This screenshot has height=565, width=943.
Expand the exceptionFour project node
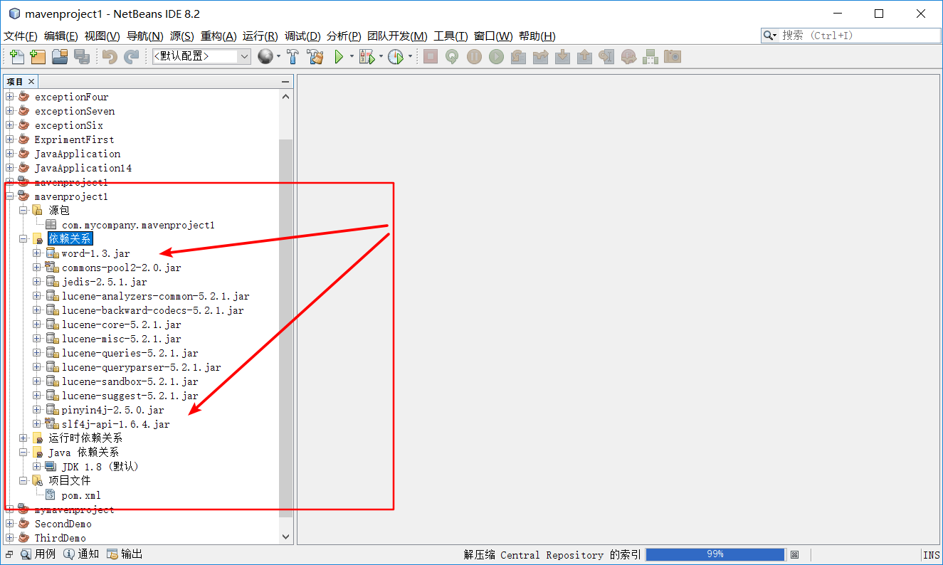click(9, 97)
